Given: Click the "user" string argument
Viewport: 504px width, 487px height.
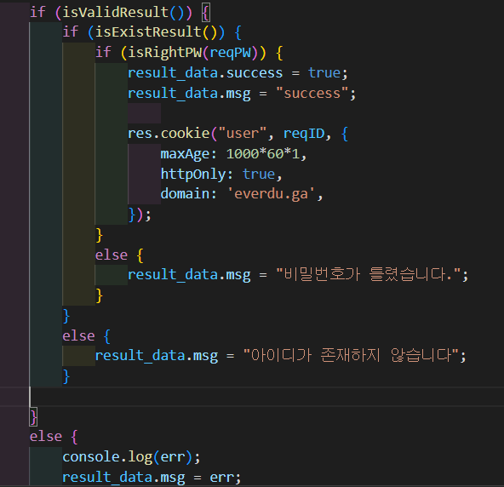Looking at the screenshot, I should click(243, 134).
